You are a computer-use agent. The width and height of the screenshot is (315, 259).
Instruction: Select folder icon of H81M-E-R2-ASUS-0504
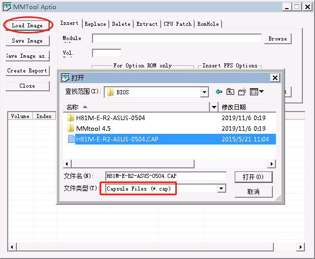[x=71, y=118]
